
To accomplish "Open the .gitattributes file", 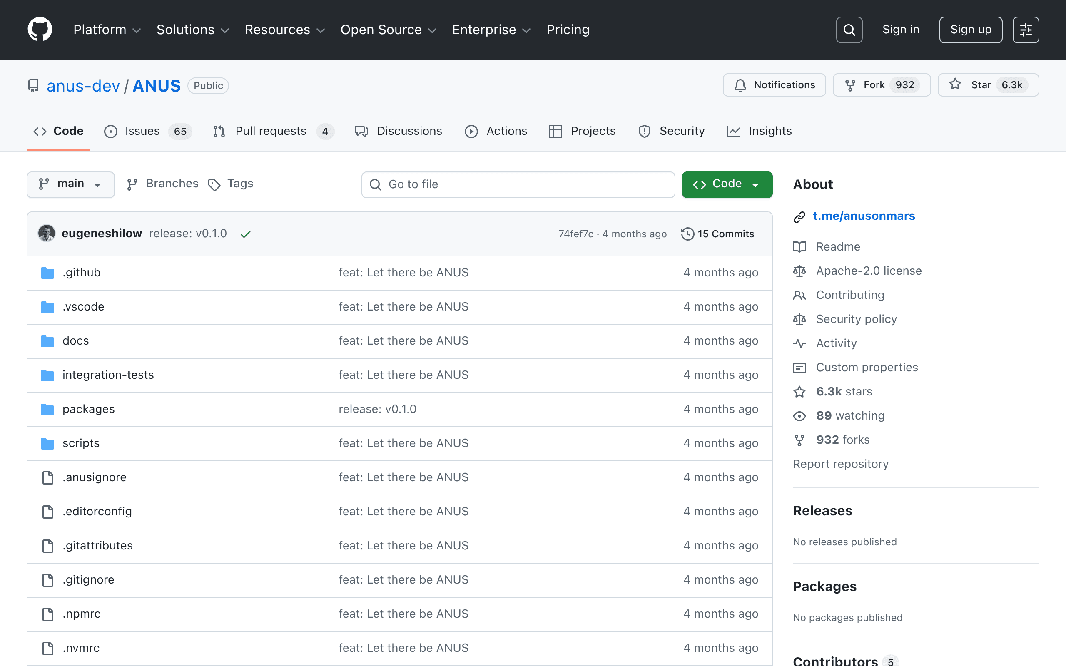I will pyautogui.click(x=97, y=546).
